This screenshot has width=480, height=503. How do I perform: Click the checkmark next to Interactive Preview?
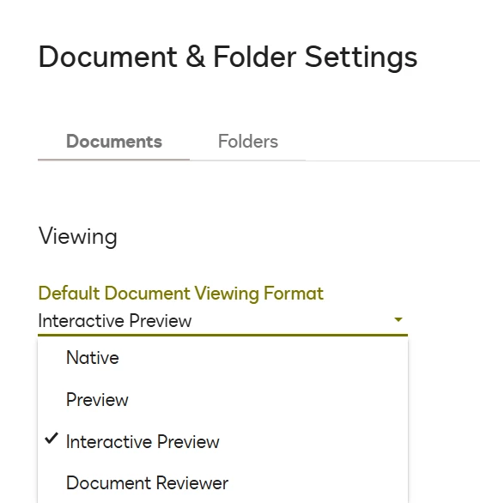[52, 439]
